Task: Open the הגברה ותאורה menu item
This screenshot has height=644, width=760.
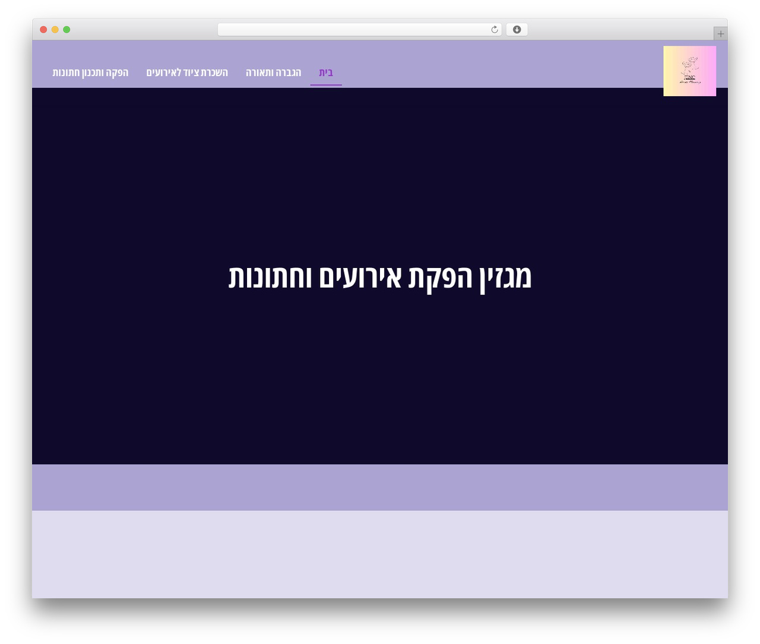Action: click(274, 72)
